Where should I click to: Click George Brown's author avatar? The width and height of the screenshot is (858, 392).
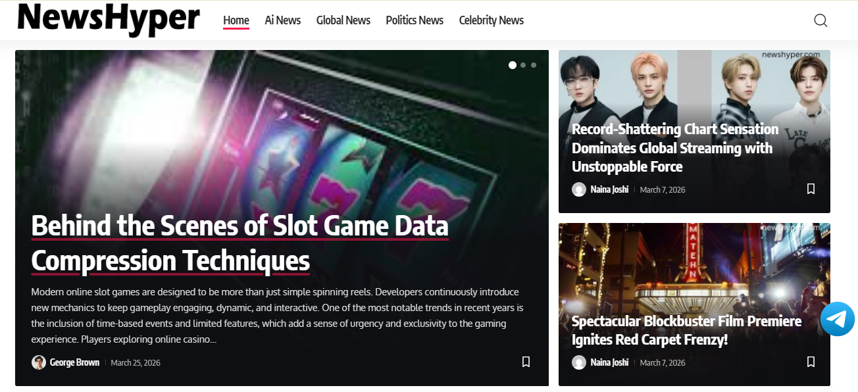point(39,362)
